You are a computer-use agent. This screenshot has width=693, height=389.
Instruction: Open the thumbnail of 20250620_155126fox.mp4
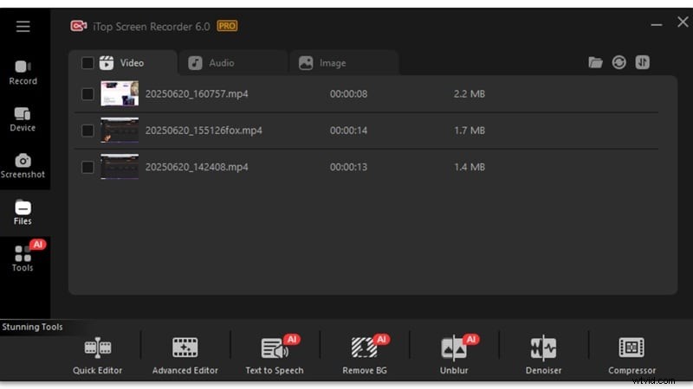120,131
